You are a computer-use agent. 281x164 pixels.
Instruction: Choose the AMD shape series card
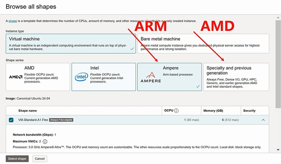(38, 77)
